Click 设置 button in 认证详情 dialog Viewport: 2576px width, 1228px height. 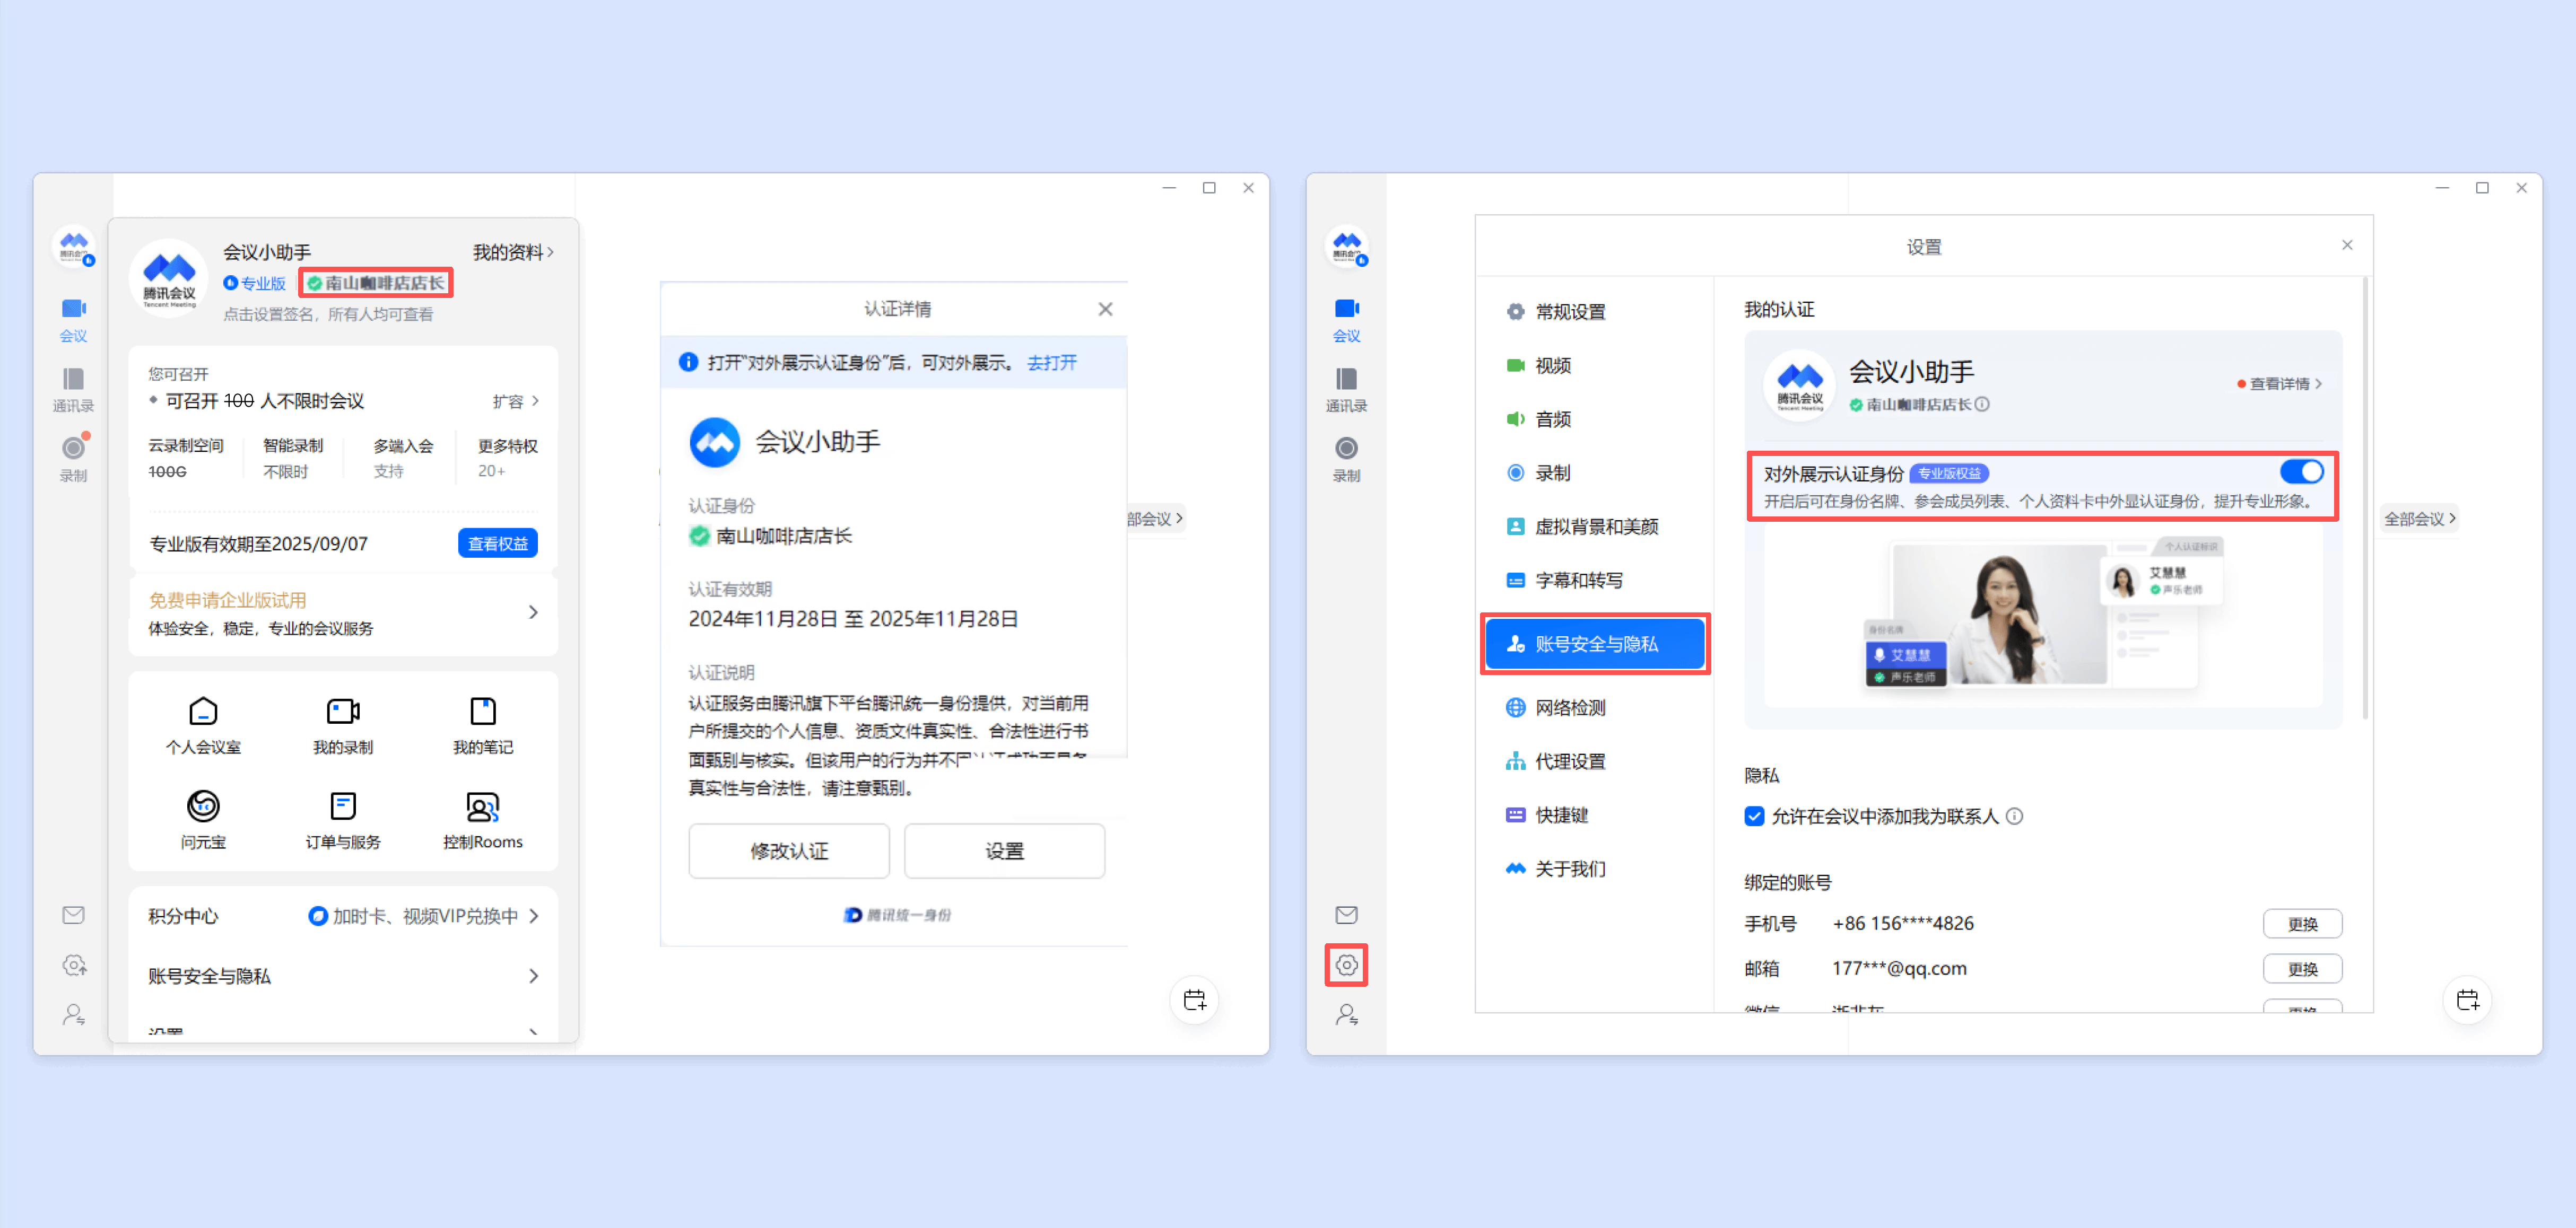coord(1004,852)
